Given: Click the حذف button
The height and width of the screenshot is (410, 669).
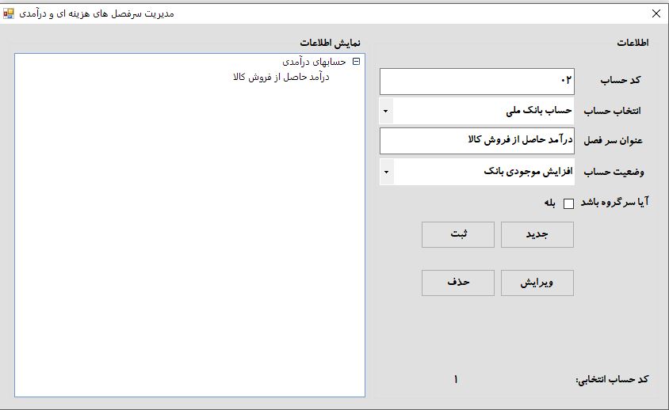Looking at the screenshot, I should (458, 283).
